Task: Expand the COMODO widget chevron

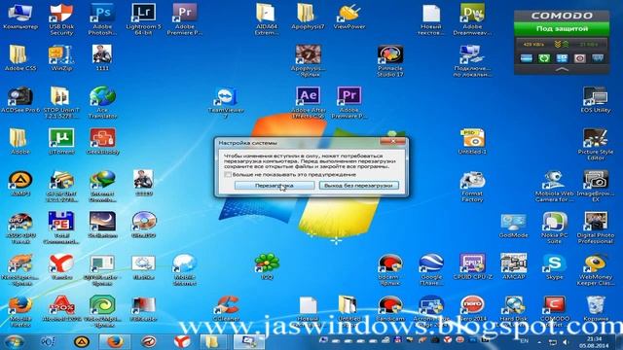Action: point(562,69)
